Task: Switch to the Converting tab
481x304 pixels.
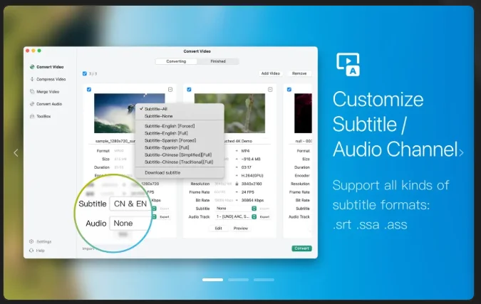Action: tap(176, 61)
